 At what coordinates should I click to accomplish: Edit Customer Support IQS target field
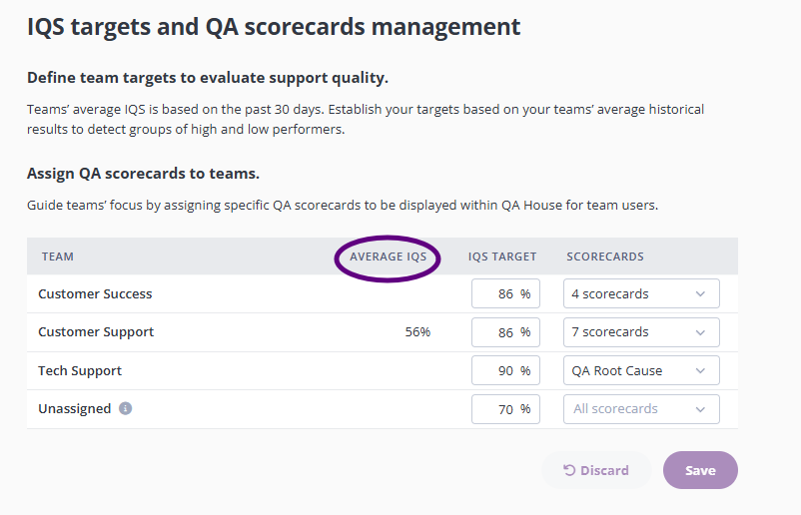505,332
